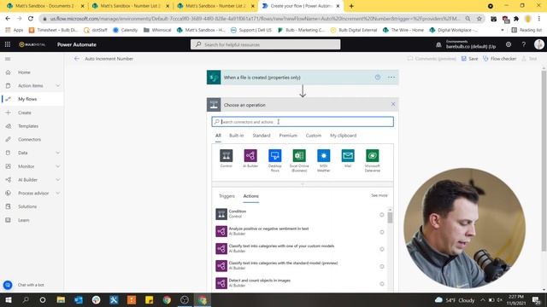This screenshot has height=307, width=547.
Task: Select the AI Builder connector icon
Action: 250,155
